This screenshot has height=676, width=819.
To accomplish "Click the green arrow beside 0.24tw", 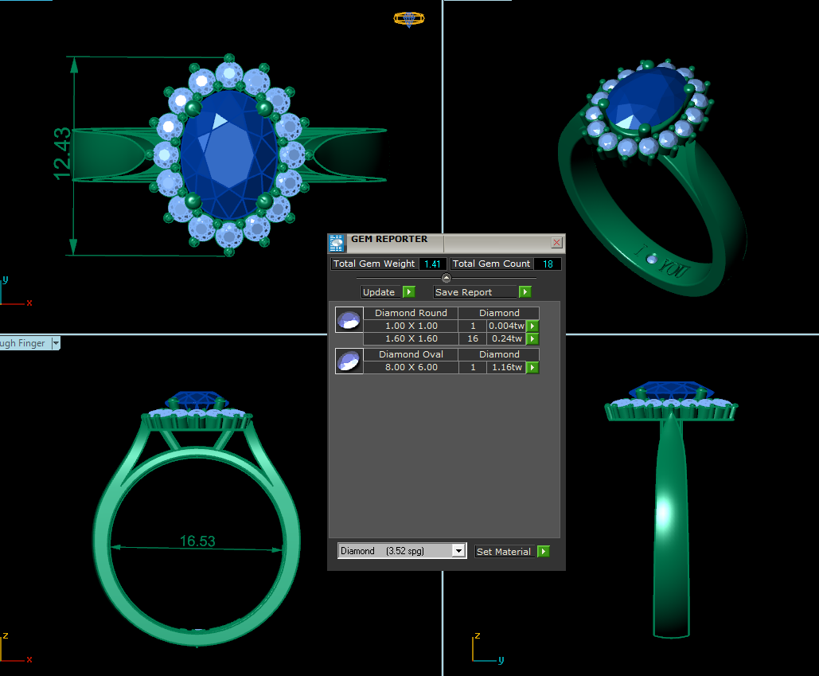I will 532,339.
